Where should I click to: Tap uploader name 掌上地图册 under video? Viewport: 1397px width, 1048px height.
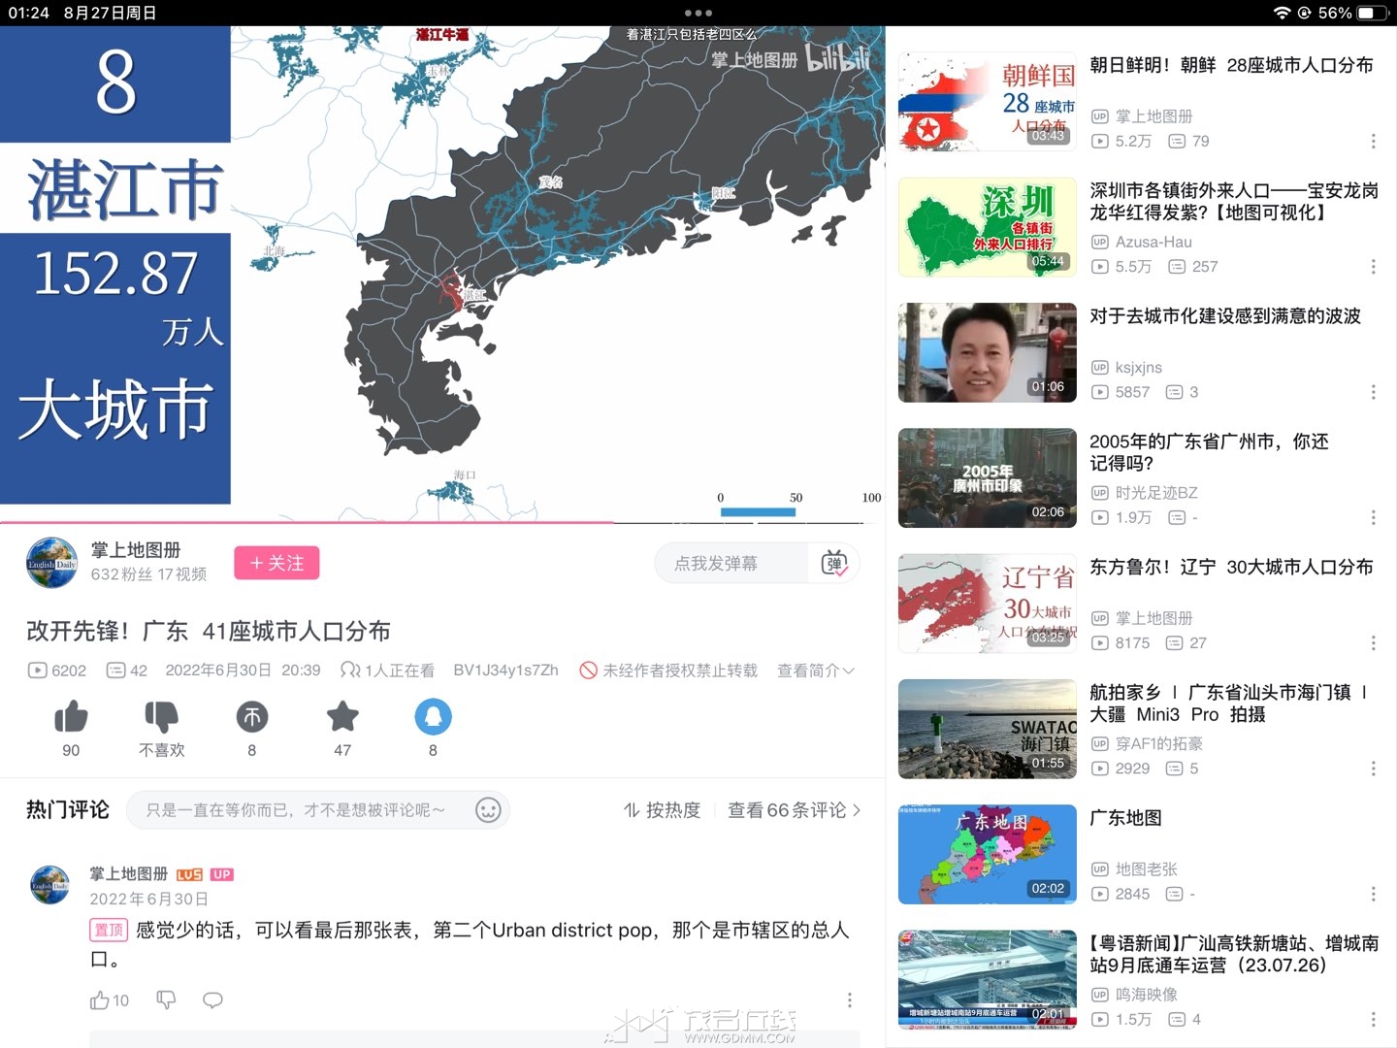(x=136, y=550)
